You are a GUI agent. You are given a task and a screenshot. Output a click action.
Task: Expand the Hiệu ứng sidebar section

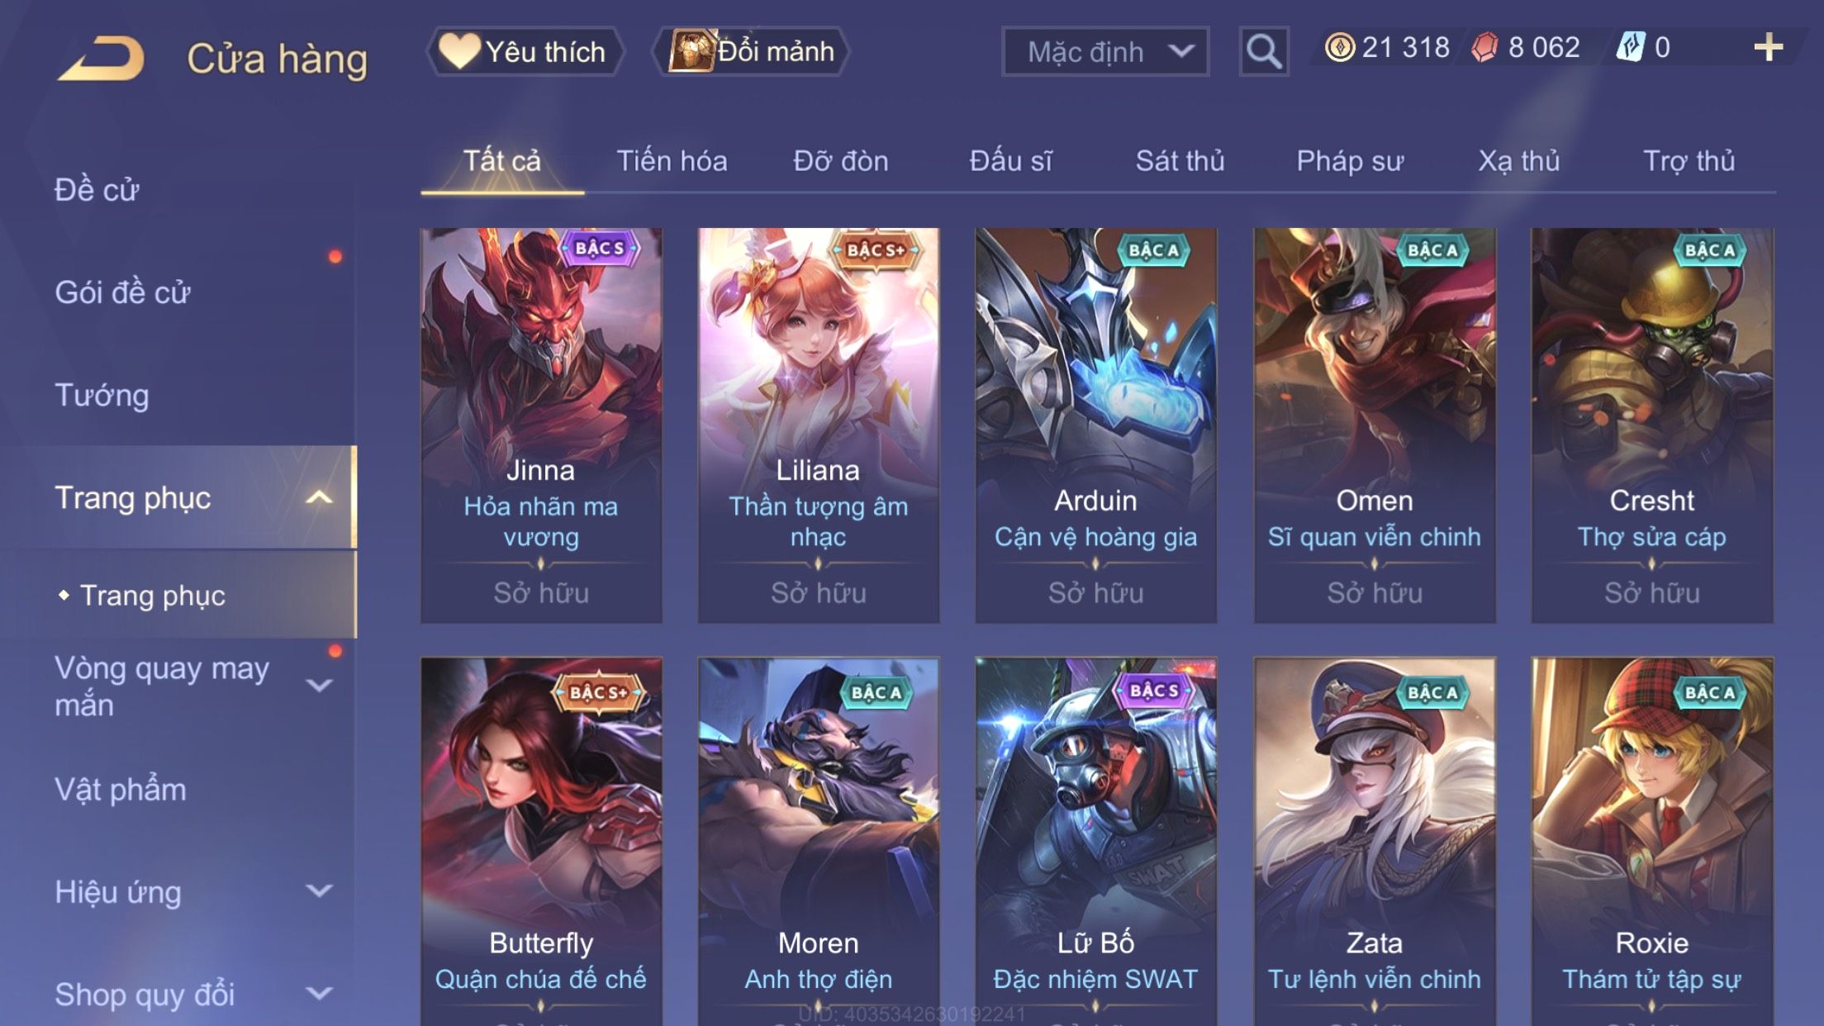(x=319, y=891)
